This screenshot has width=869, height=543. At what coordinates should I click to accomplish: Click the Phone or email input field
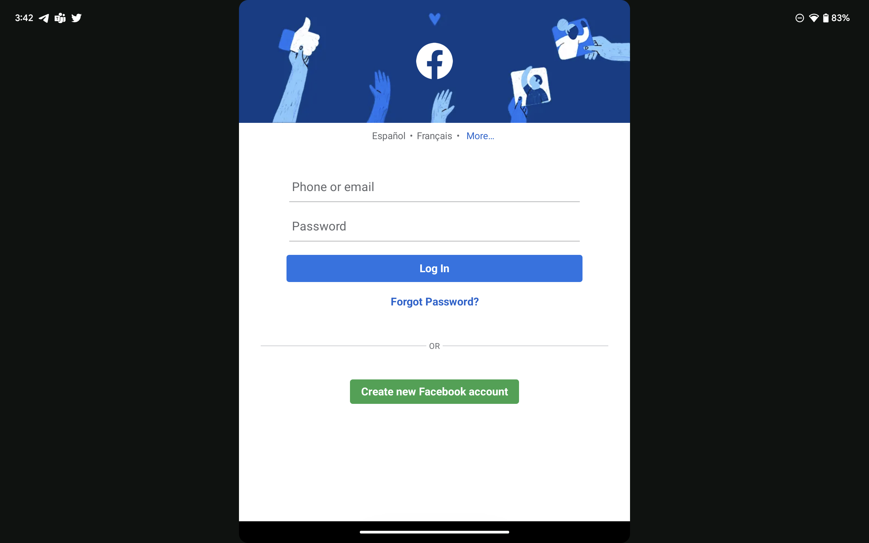point(434,187)
